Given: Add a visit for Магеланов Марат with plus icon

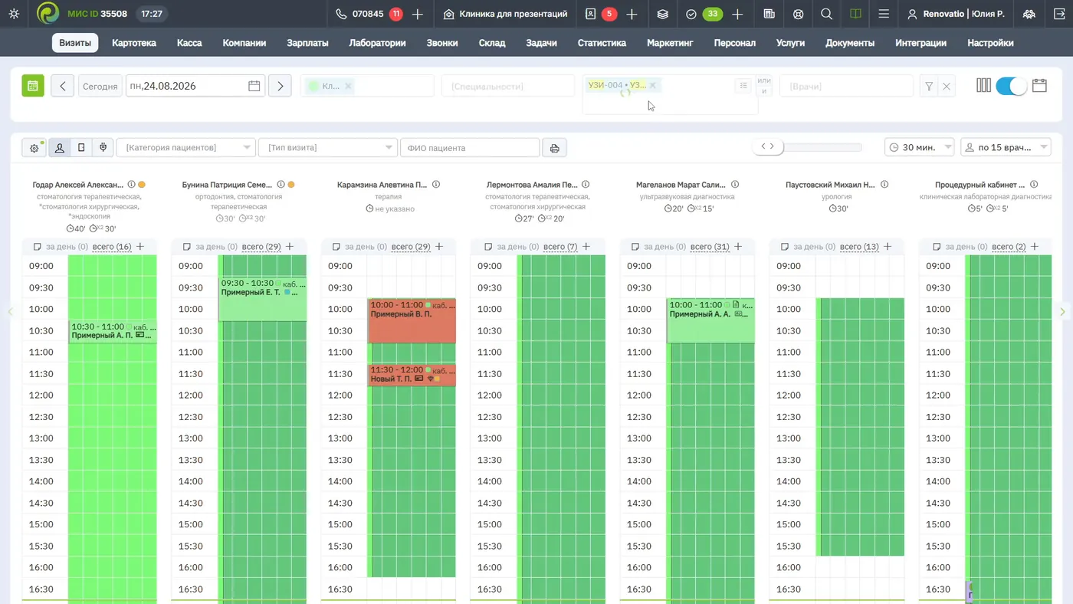Looking at the screenshot, I should [x=739, y=246].
